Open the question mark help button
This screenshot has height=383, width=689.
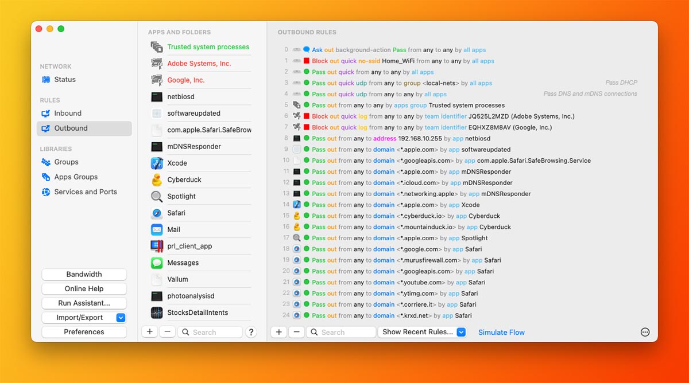pos(251,332)
